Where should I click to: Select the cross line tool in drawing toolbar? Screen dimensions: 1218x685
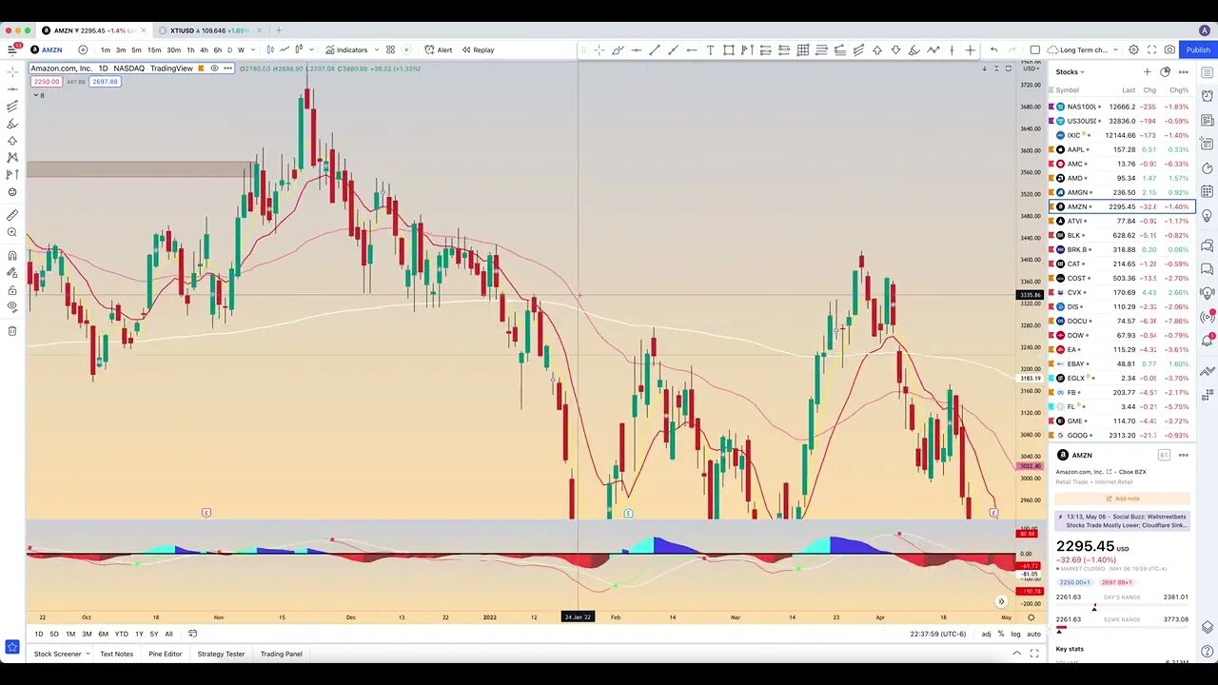pyautogui.click(x=970, y=49)
